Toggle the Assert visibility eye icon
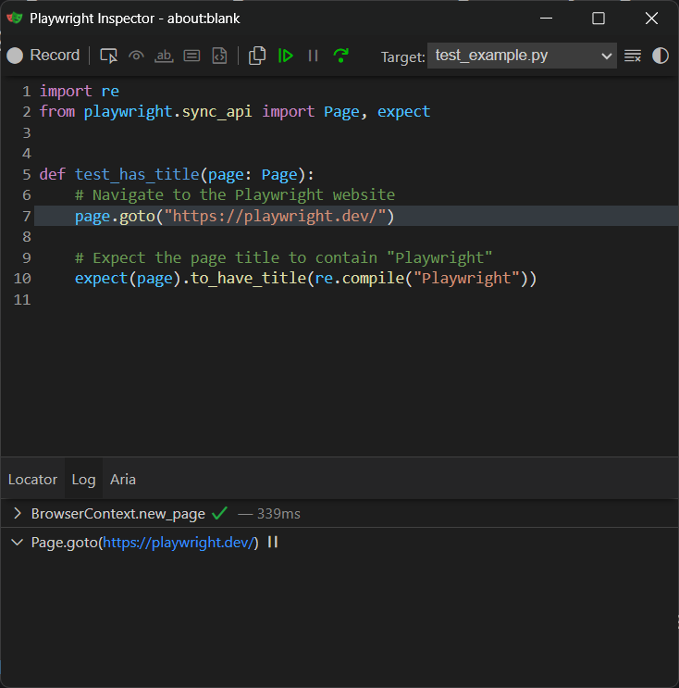This screenshot has width=679, height=688. point(136,56)
